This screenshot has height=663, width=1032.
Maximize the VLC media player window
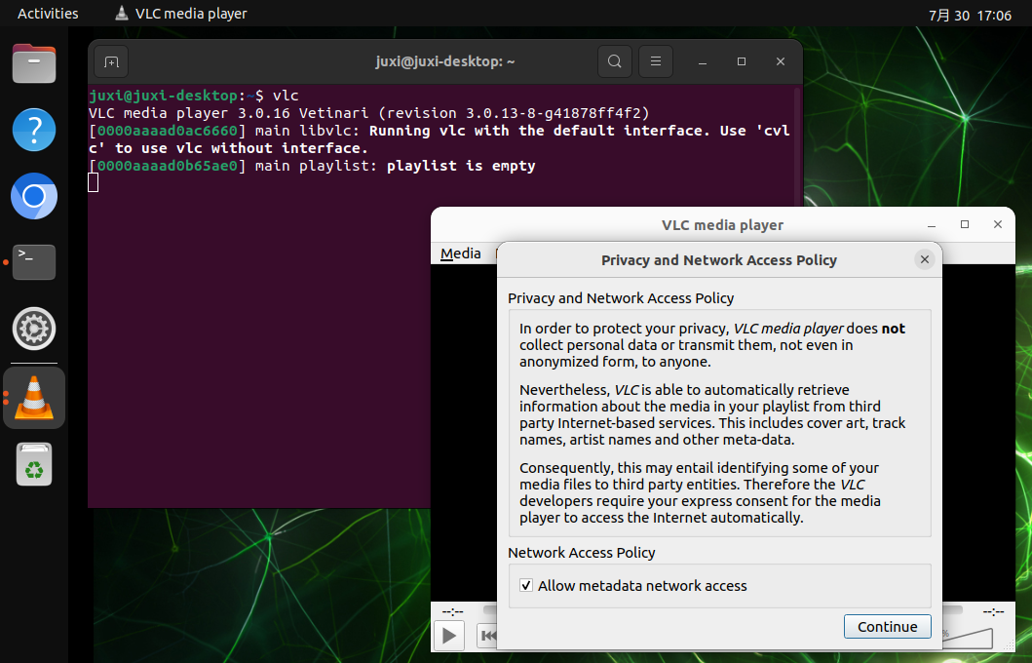point(965,224)
